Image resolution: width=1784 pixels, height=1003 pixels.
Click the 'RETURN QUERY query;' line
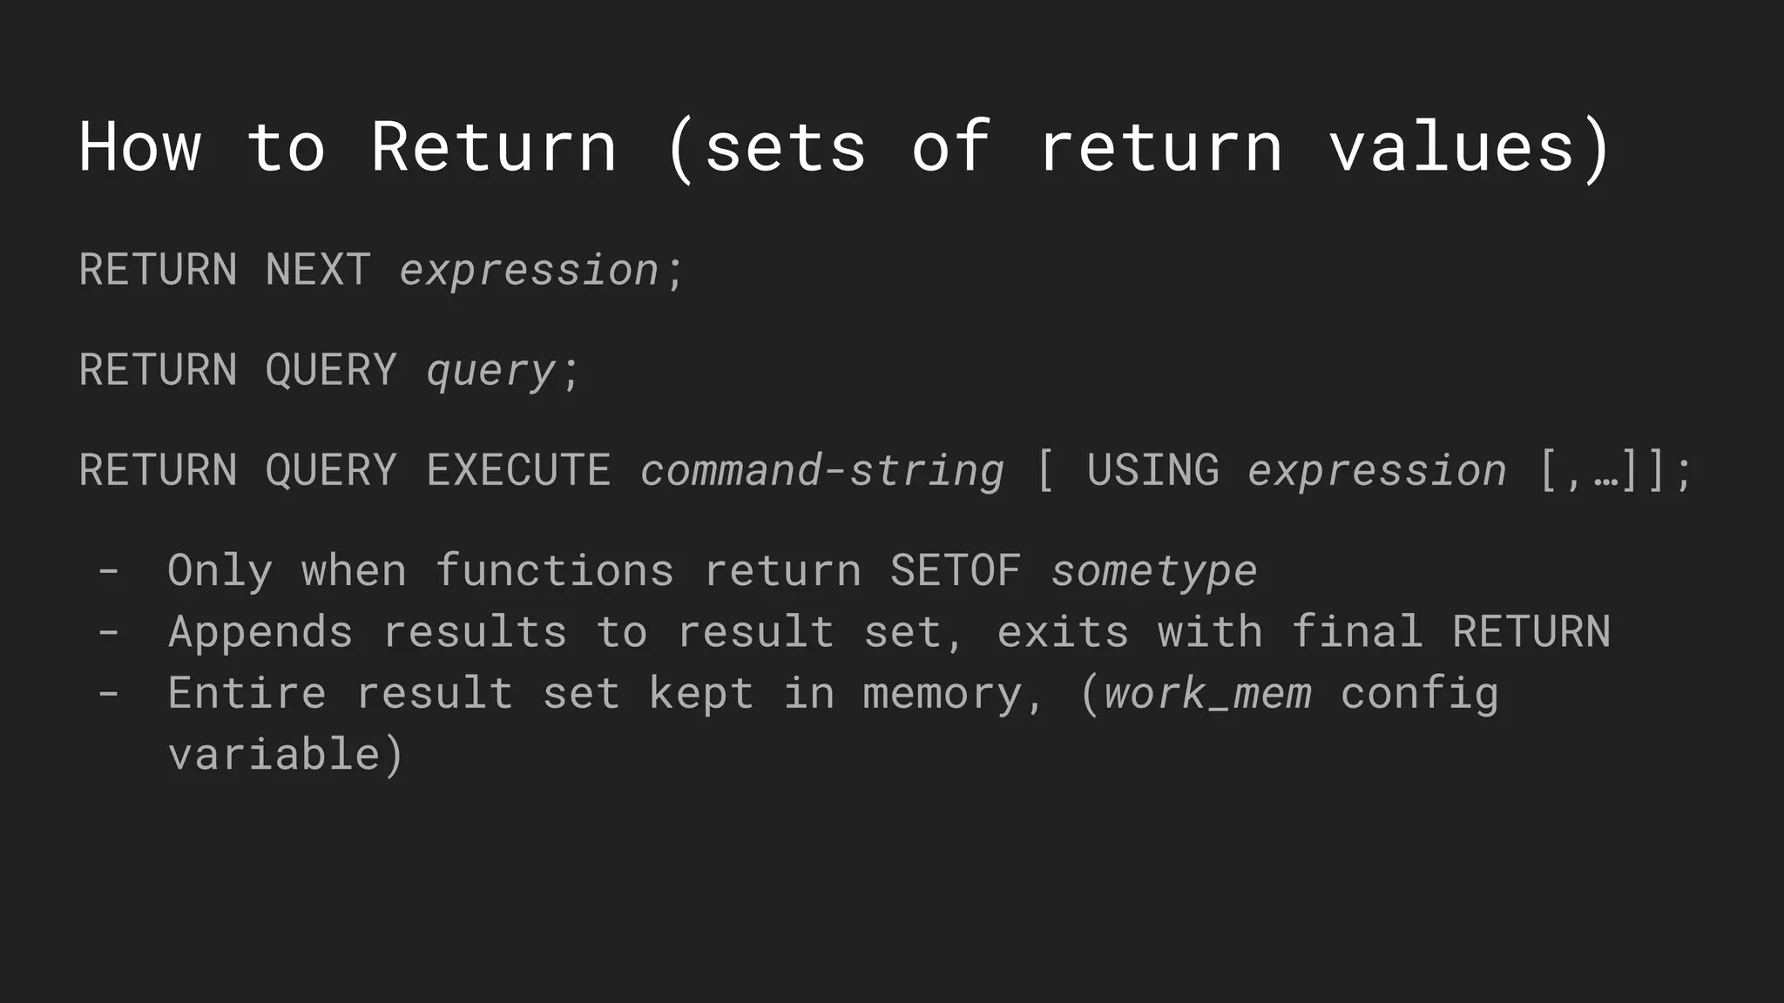click(x=329, y=372)
